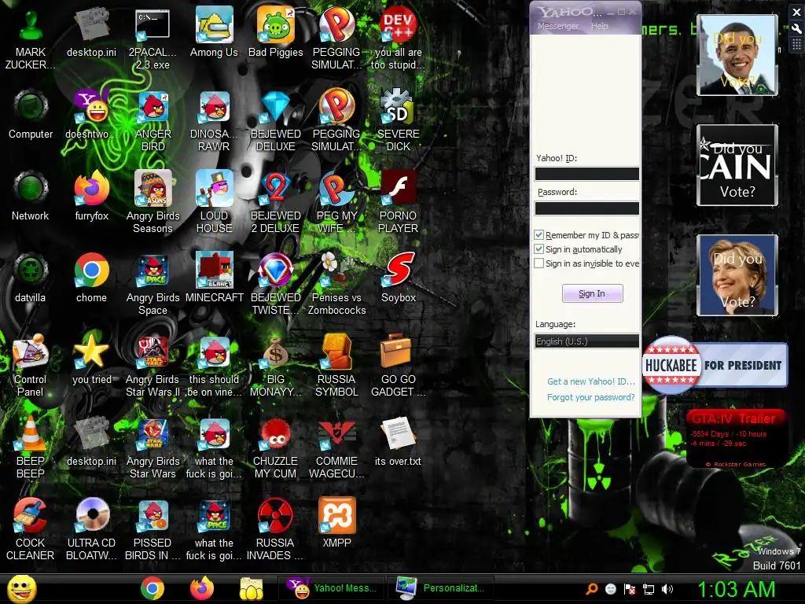Click the Action Center flag tray icon

click(630, 589)
